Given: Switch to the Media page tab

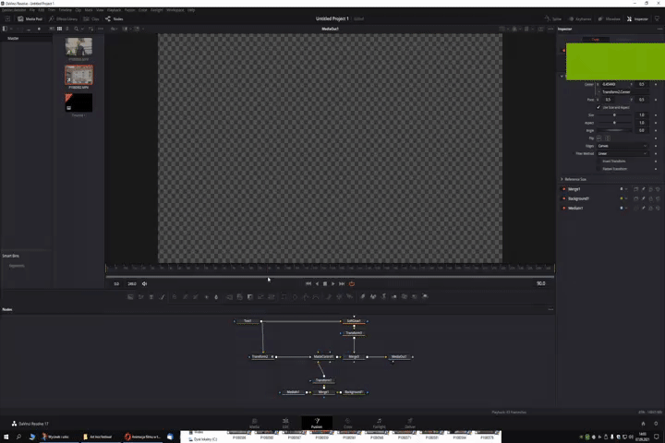Looking at the screenshot, I should [x=255, y=423].
